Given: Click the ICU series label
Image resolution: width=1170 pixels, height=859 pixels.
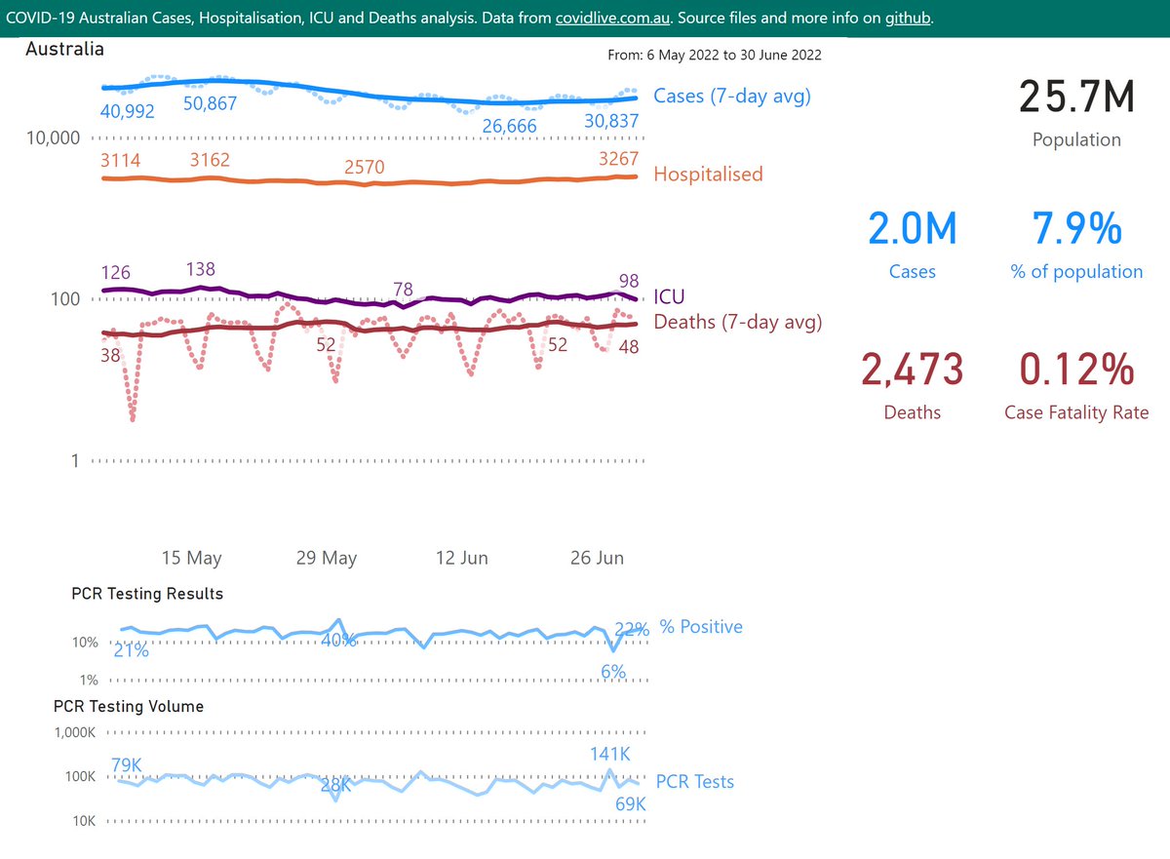Looking at the screenshot, I should pyautogui.click(x=669, y=299).
